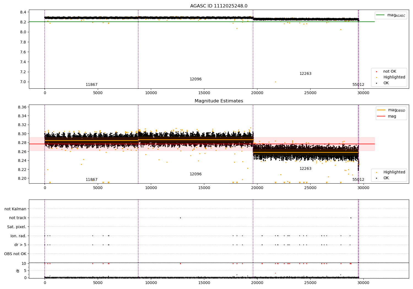Click the 'Magnitude Estimates' plot title
Image resolution: width=413 pixels, height=289 pixels.
[219, 101]
